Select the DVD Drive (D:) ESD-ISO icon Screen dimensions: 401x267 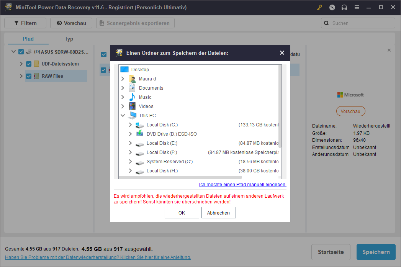[x=140, y=134]
